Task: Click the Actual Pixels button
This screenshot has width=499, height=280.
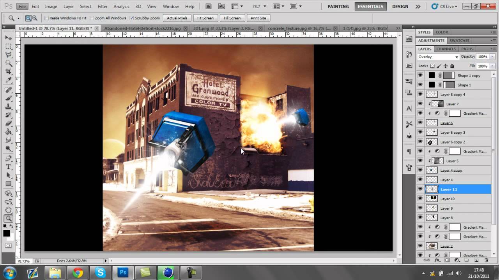Action: click(x=177, y=18)
